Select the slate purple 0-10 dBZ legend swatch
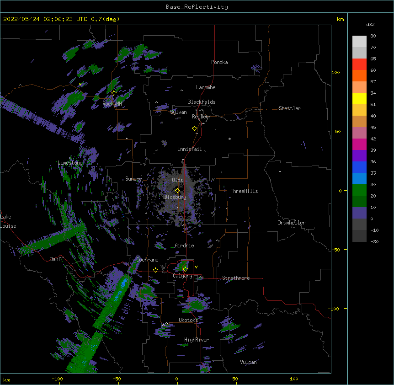This screenshot has height=385, width=394. 359,213
